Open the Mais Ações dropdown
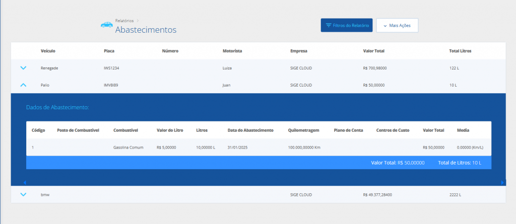Image resolution: width=516 pixels, height=224 pixels. (397, 25)
